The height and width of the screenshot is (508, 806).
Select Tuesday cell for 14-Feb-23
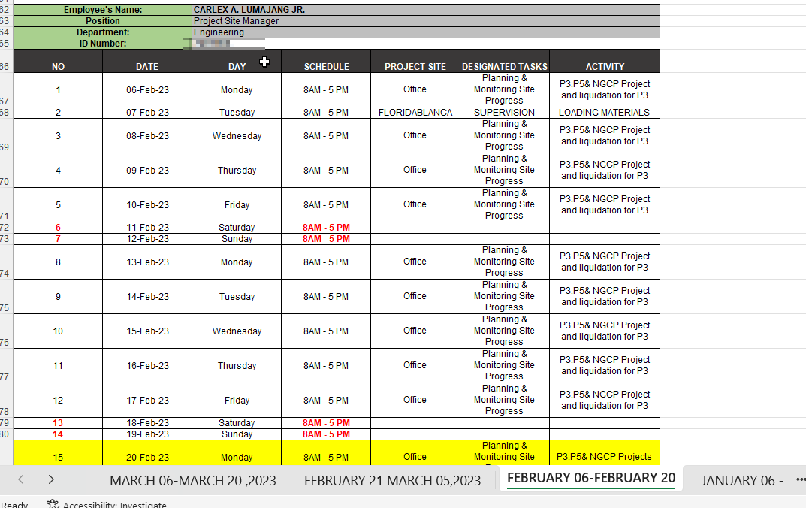(x=237, y=297)
